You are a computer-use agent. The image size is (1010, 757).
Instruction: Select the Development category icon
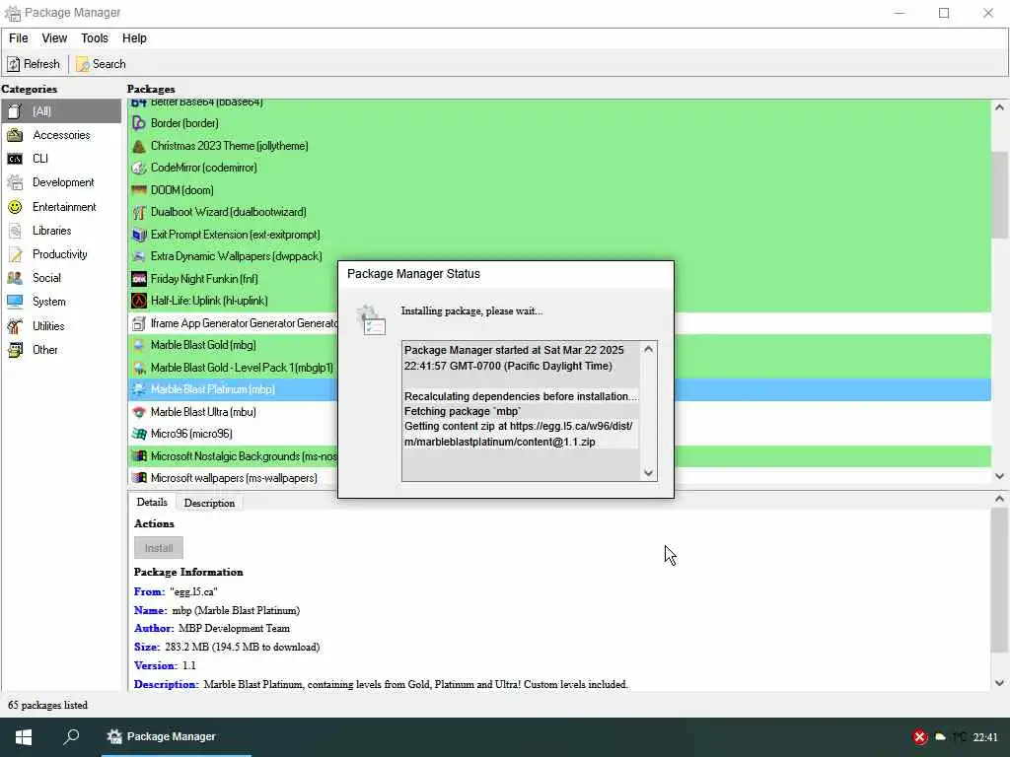tap(15, 182)
